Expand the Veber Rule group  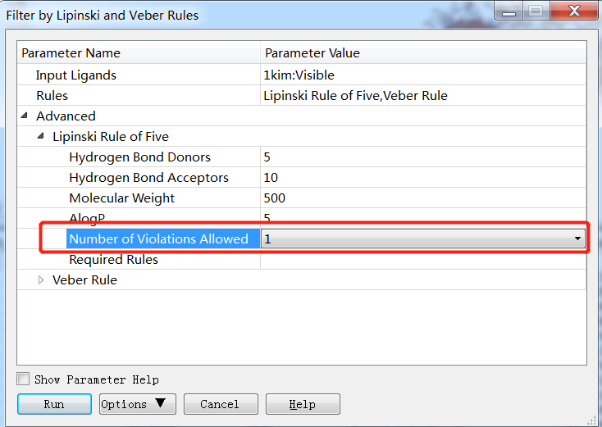pos(41,280)
